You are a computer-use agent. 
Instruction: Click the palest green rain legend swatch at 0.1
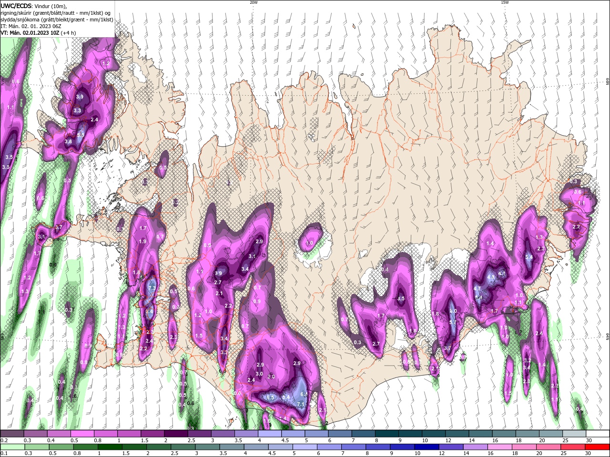(x=12, y=447)
